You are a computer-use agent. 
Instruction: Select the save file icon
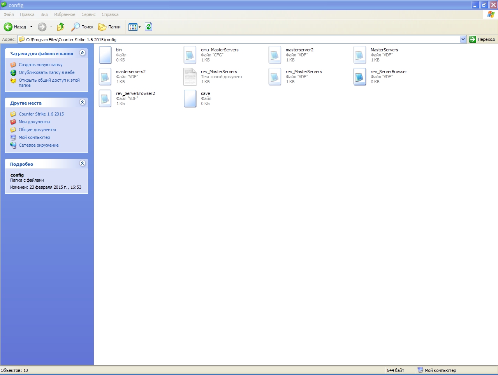[x=190, y=98]
